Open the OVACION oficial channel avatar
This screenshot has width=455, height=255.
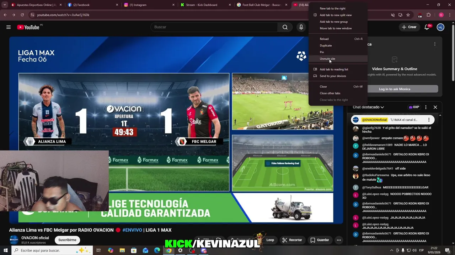(x=14, y=240)
